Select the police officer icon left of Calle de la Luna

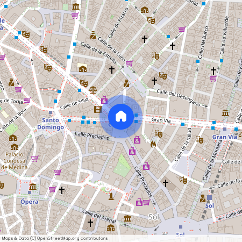93,35
